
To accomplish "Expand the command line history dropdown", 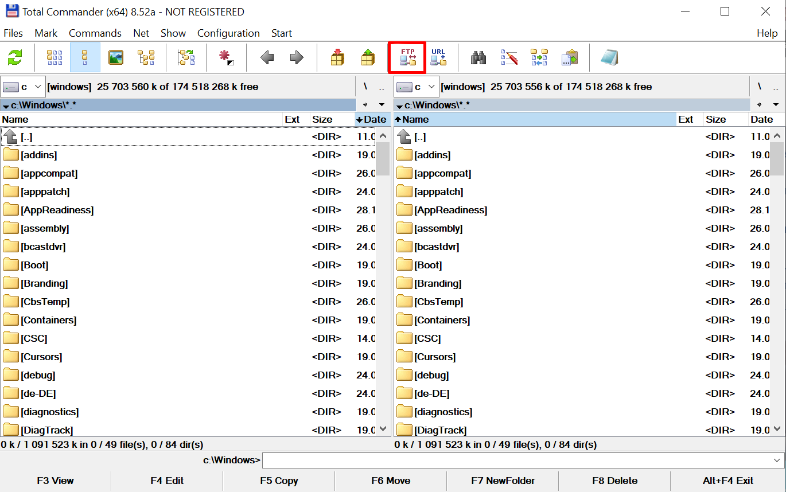I will point(777,460).
